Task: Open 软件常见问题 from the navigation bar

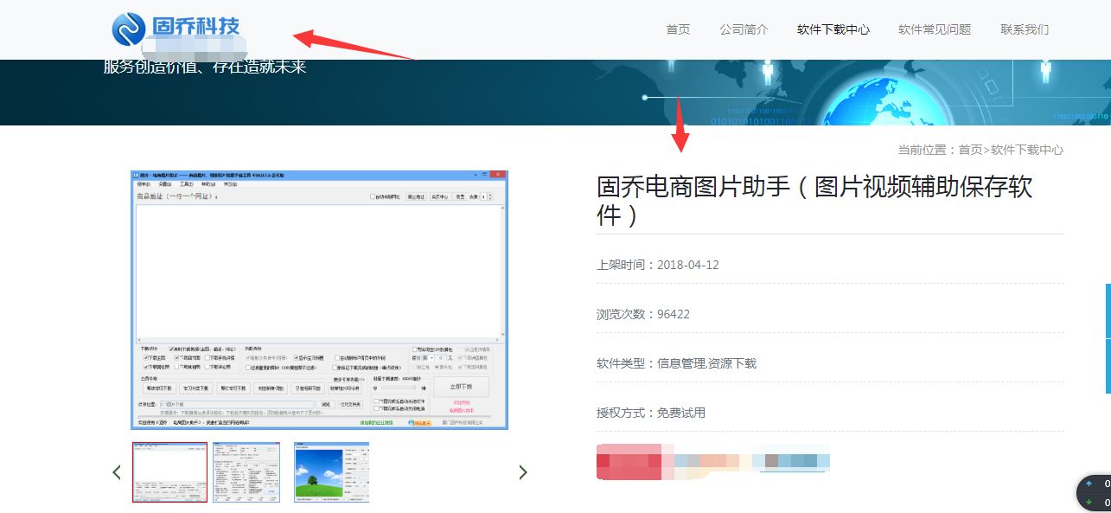Action: point(935,29)
